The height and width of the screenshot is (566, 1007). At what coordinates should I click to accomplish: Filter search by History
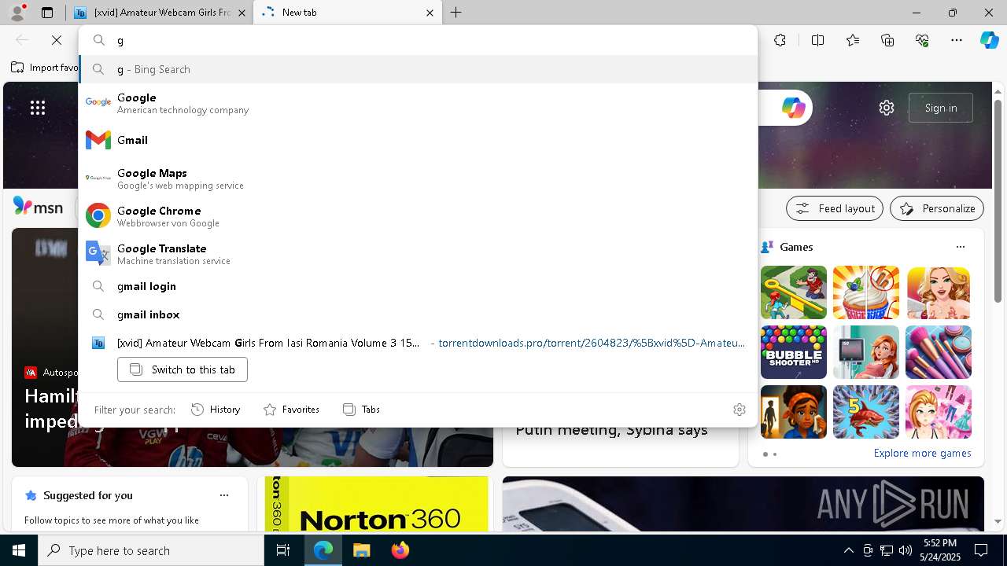tap(216, 410)
